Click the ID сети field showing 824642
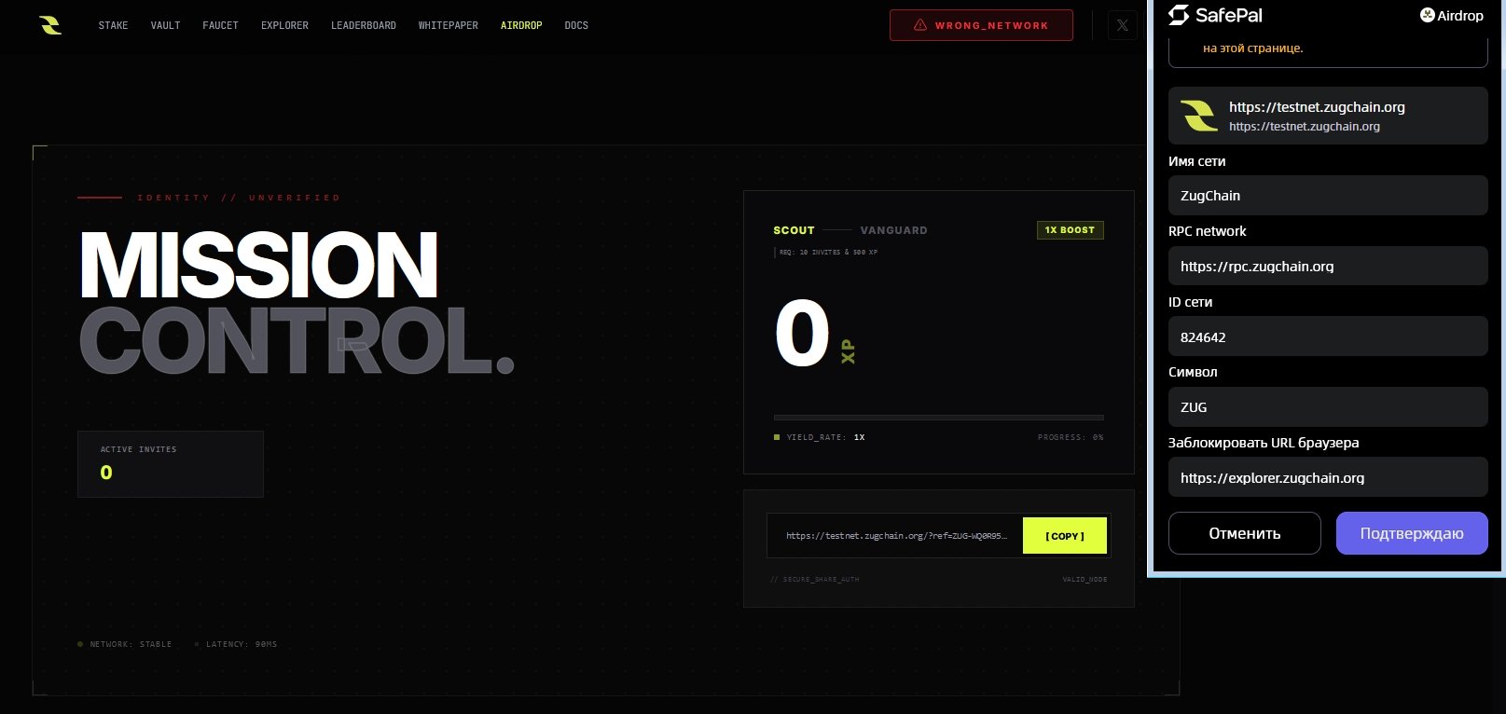Viewport: 1506px width, 714px height. tap(1327, 336)
